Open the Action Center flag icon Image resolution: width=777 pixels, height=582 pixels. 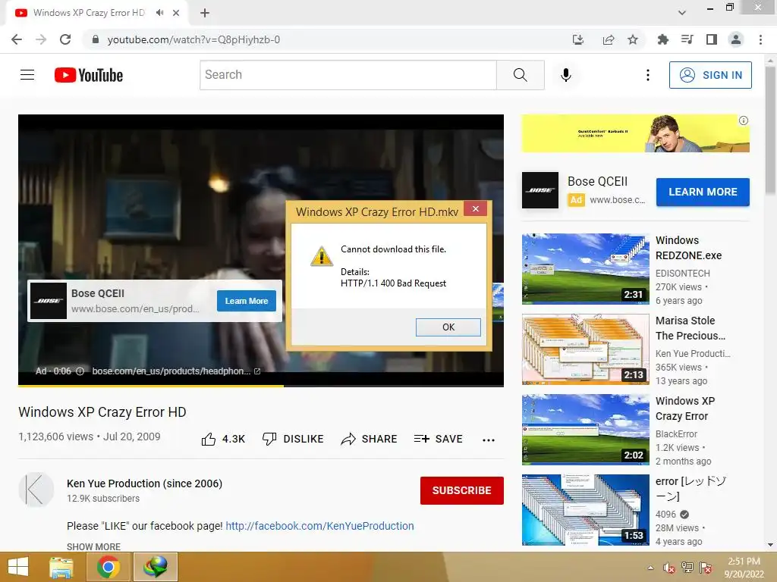pos(706,568)
